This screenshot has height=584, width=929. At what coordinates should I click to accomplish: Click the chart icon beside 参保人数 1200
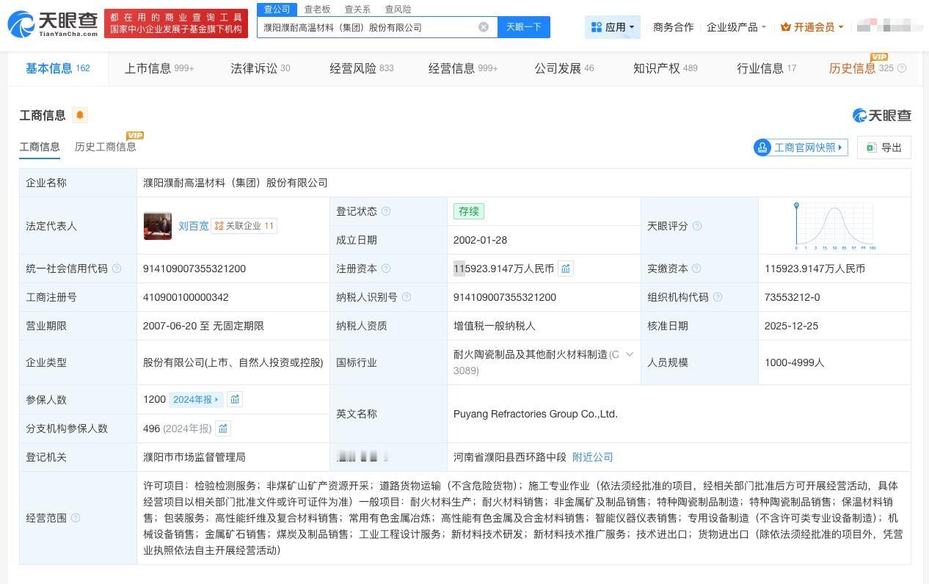pyautogui.click(x=234, y=399)
